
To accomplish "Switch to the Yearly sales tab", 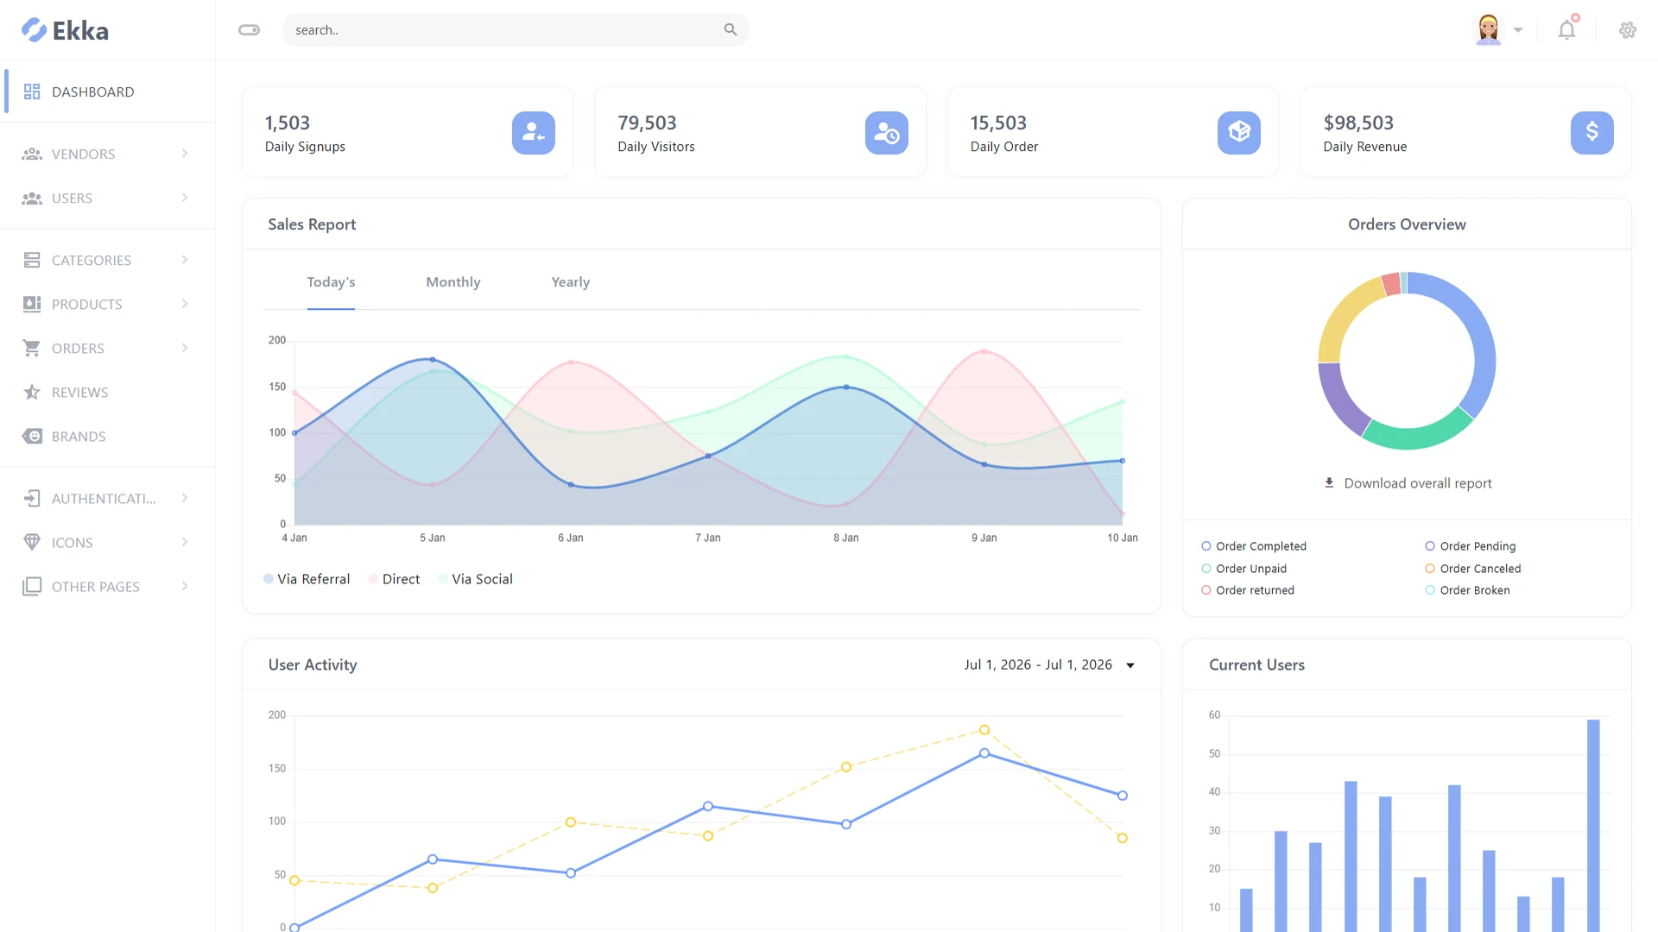I will click(571, 282).
